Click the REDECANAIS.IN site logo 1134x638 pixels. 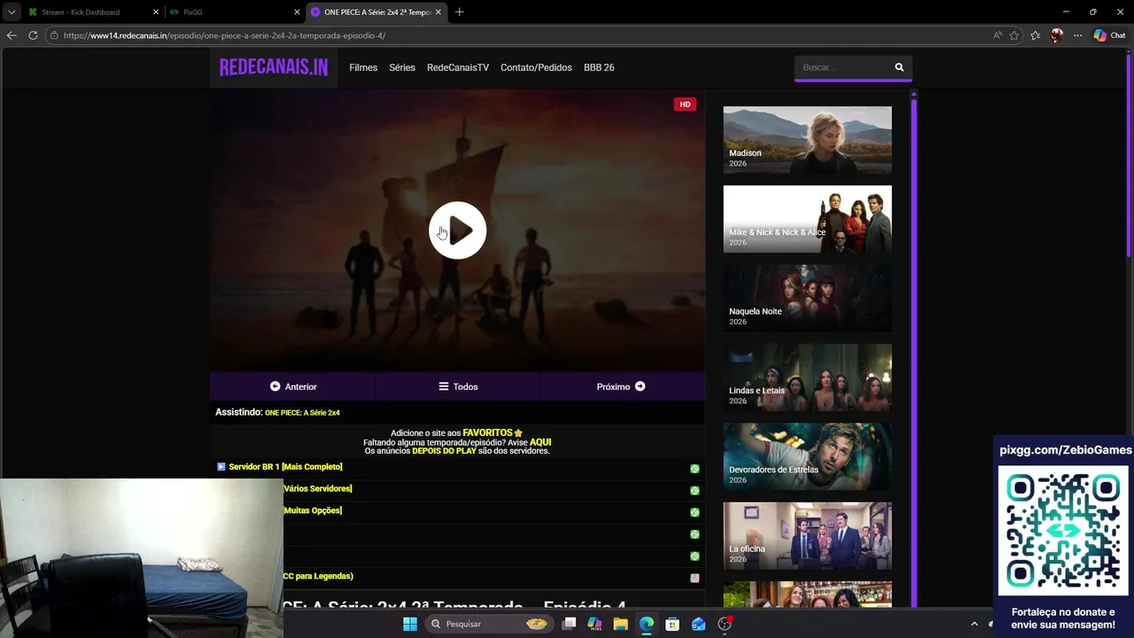[274, 67]
